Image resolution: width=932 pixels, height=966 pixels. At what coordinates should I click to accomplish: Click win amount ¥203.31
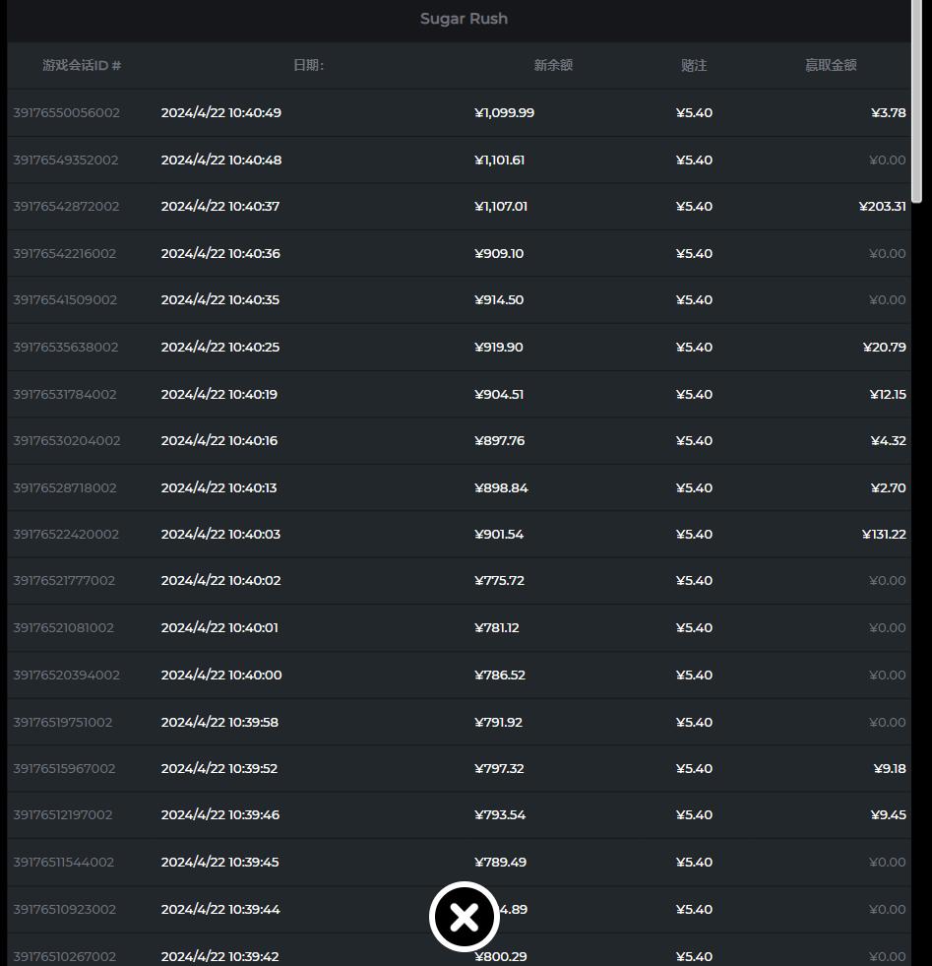pos(883,207)
